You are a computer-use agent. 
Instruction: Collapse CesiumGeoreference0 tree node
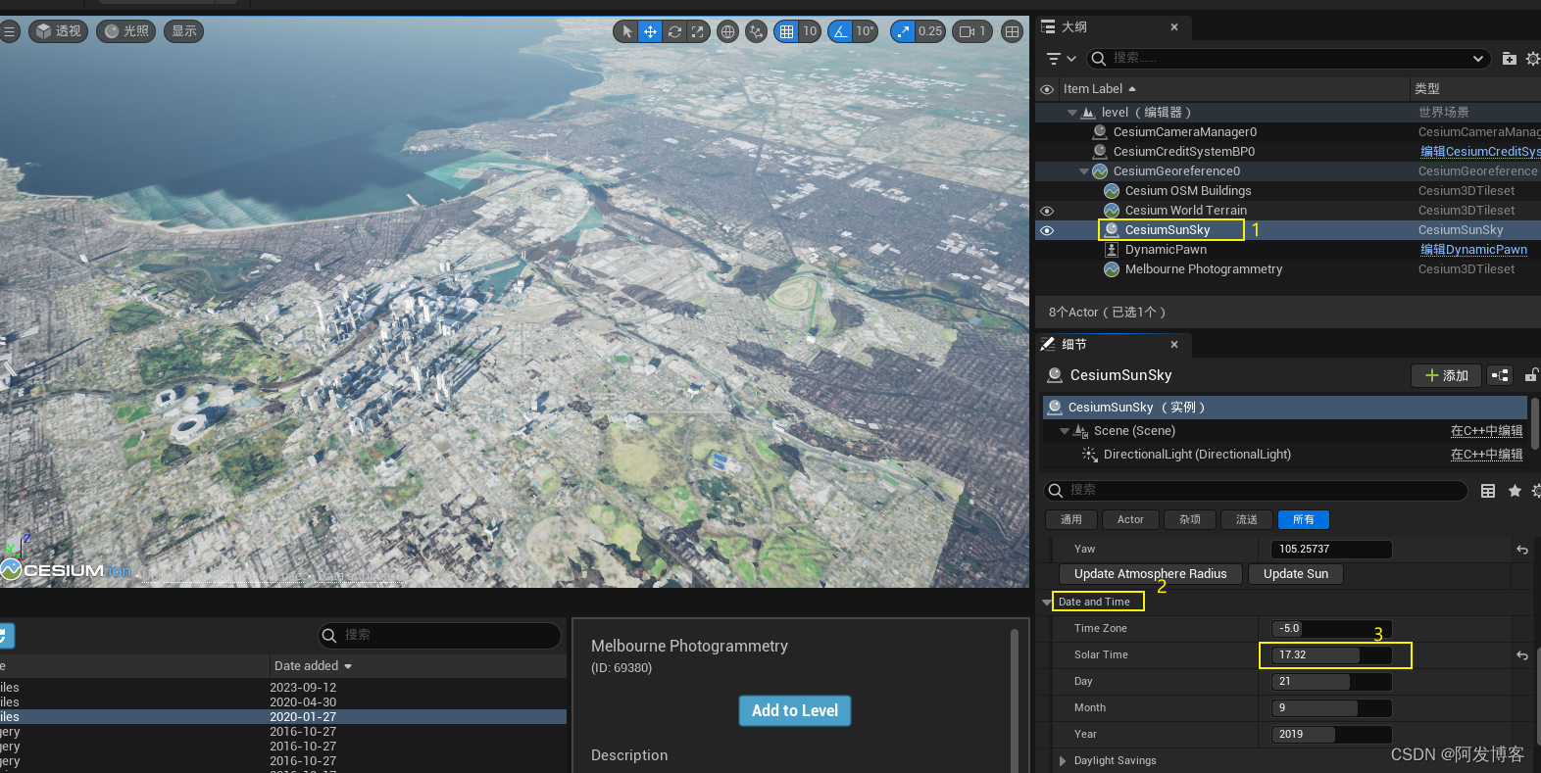(x=1083, y=171)
